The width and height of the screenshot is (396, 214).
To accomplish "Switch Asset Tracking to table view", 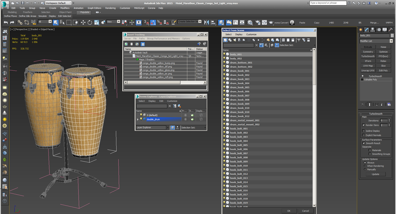I will click(x=143, y=44).
